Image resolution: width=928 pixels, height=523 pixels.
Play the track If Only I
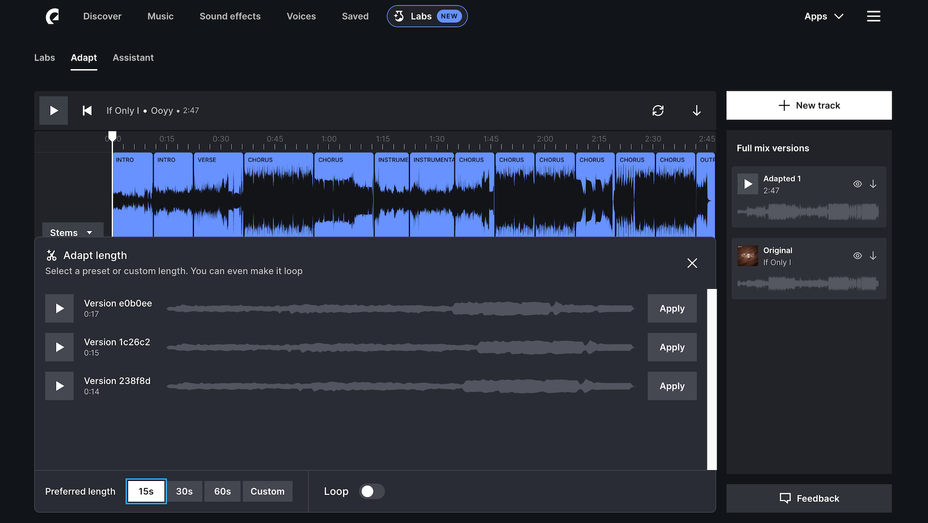[53, 110]
